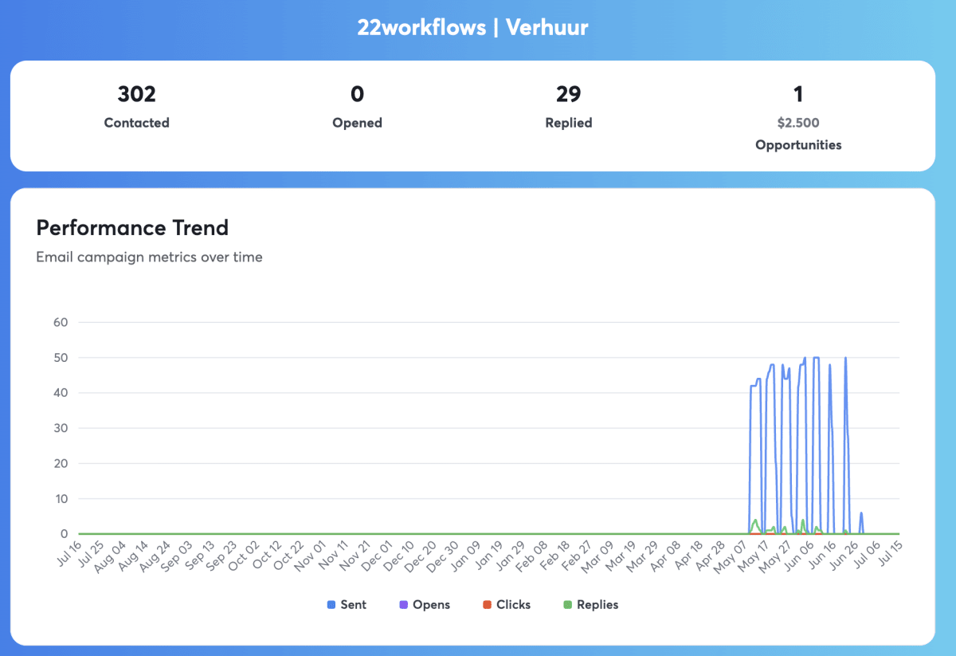Click the 50 y-axis label
Viewport: 956px width, 656px height.
click(61, 358)
